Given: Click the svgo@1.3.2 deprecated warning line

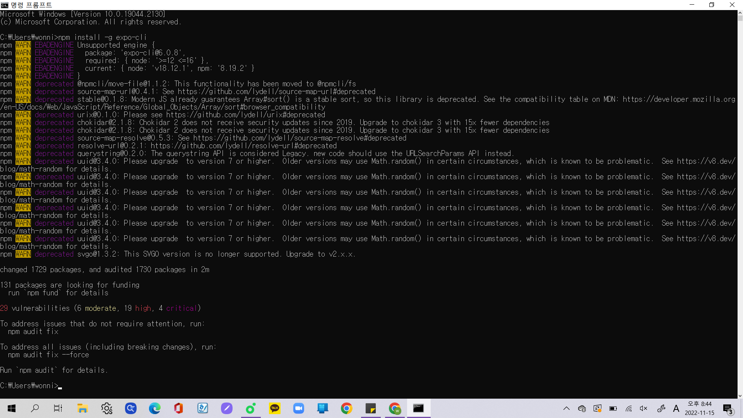Looking at the screenshot, I should [178, 254].
